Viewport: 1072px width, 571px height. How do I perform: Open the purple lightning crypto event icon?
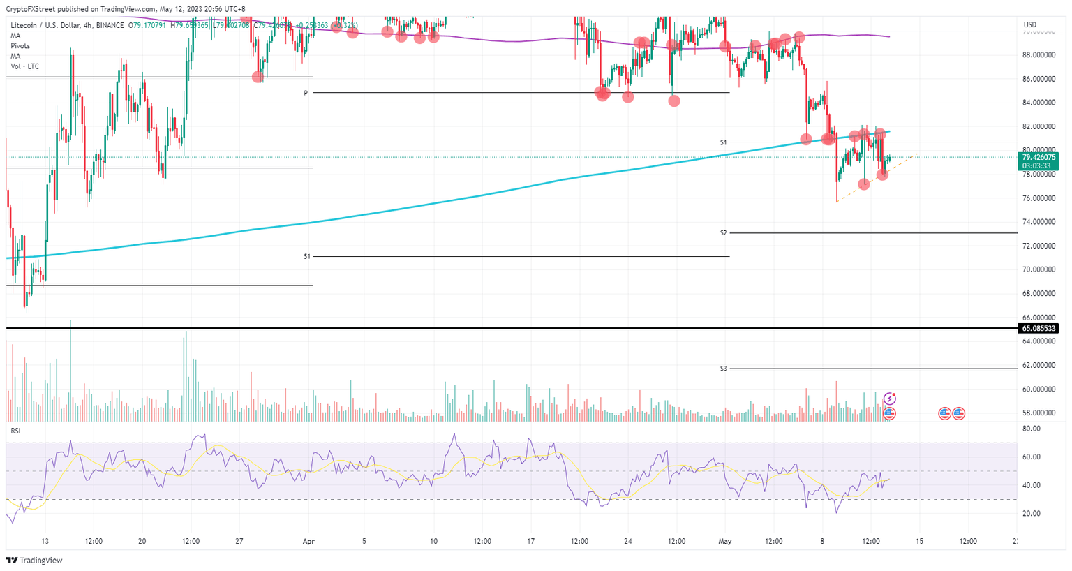[889, 399]
